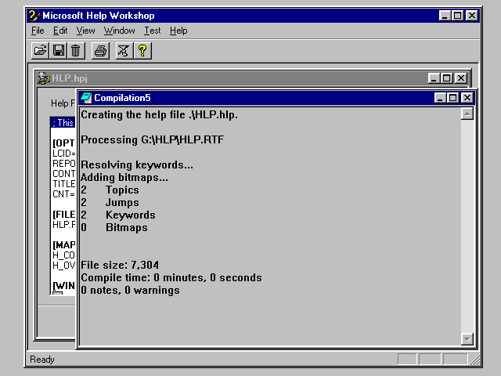Open the Test menu
Image resolution: width=501 pixels, height=376 pixels.
pyautogui.click(x=152, y=31)
